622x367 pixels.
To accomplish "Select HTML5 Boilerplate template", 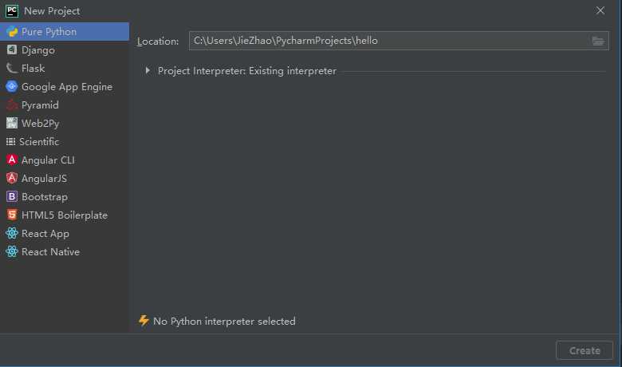I will [x=65, y=215].
